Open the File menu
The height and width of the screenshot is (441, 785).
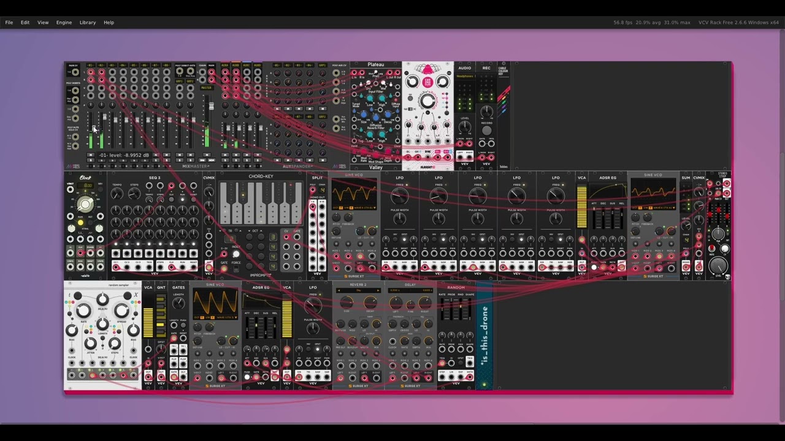point(9,22)
